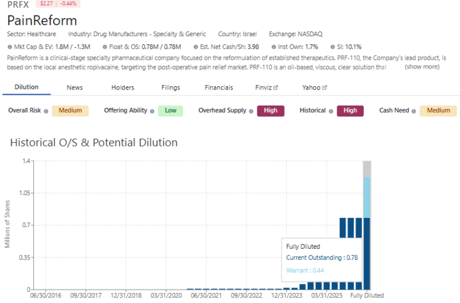Click the 03/31/2020 x-axis date label

[x=166, y=295]
